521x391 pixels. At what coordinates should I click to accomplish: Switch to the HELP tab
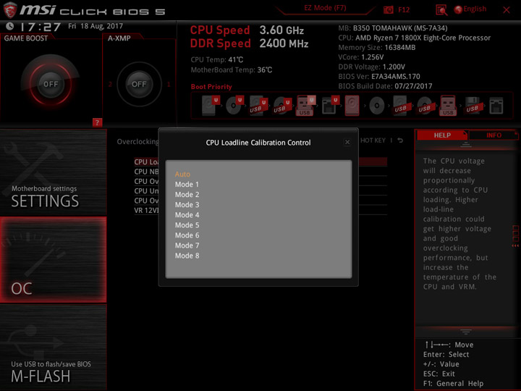442,135
